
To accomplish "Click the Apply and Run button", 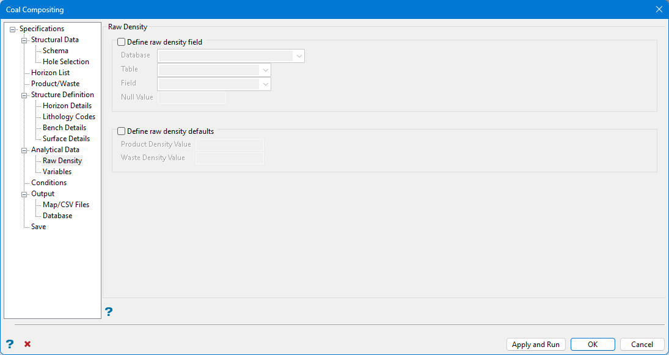I will 536,344.
